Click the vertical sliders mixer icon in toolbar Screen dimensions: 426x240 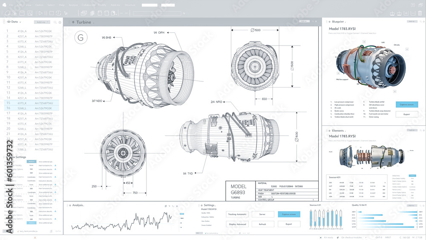tap(30, 13)
